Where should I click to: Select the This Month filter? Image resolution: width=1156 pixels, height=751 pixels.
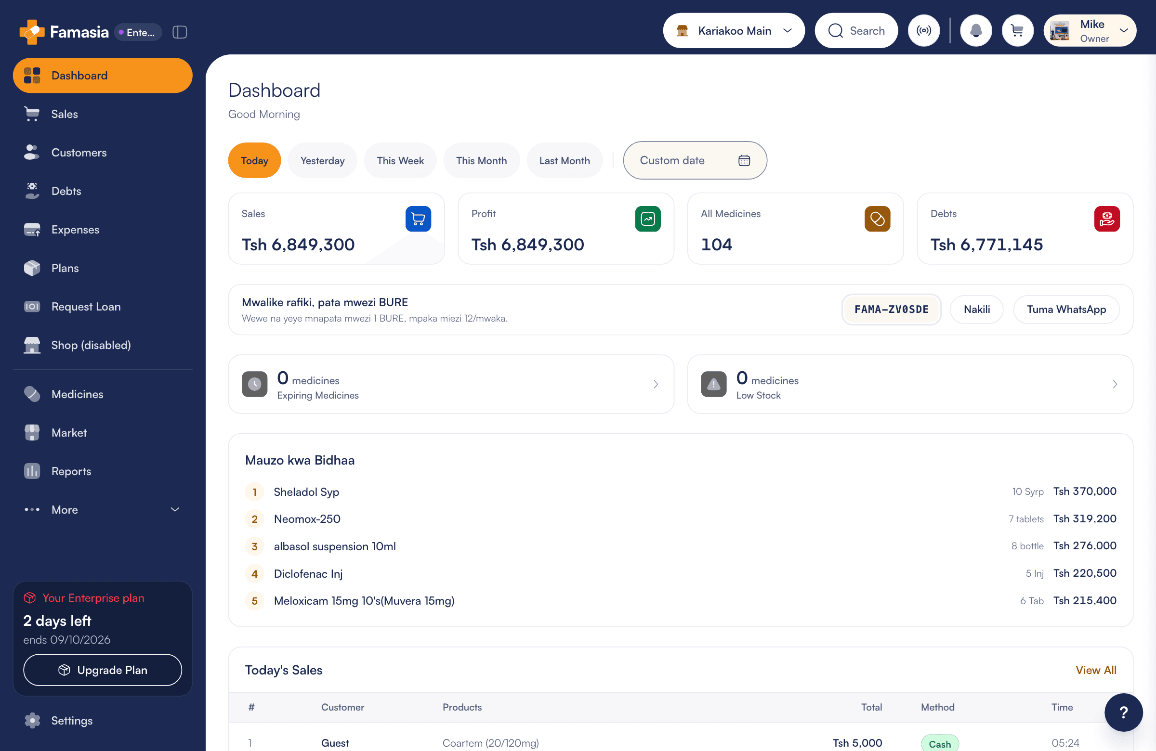click(x=481, y=160)
